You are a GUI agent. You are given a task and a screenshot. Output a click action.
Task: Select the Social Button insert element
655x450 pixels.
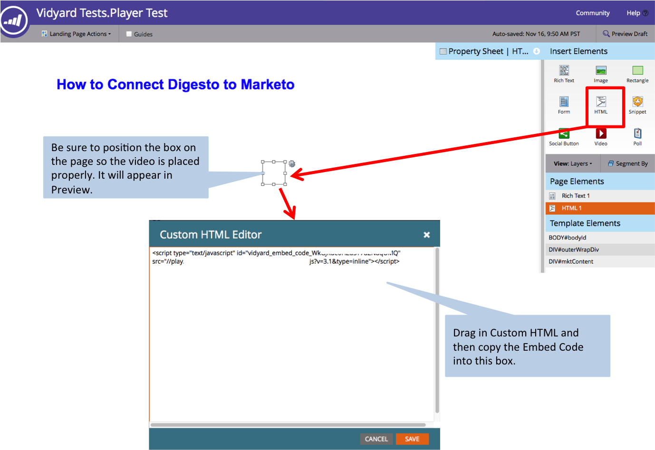[x=564, y=137]
